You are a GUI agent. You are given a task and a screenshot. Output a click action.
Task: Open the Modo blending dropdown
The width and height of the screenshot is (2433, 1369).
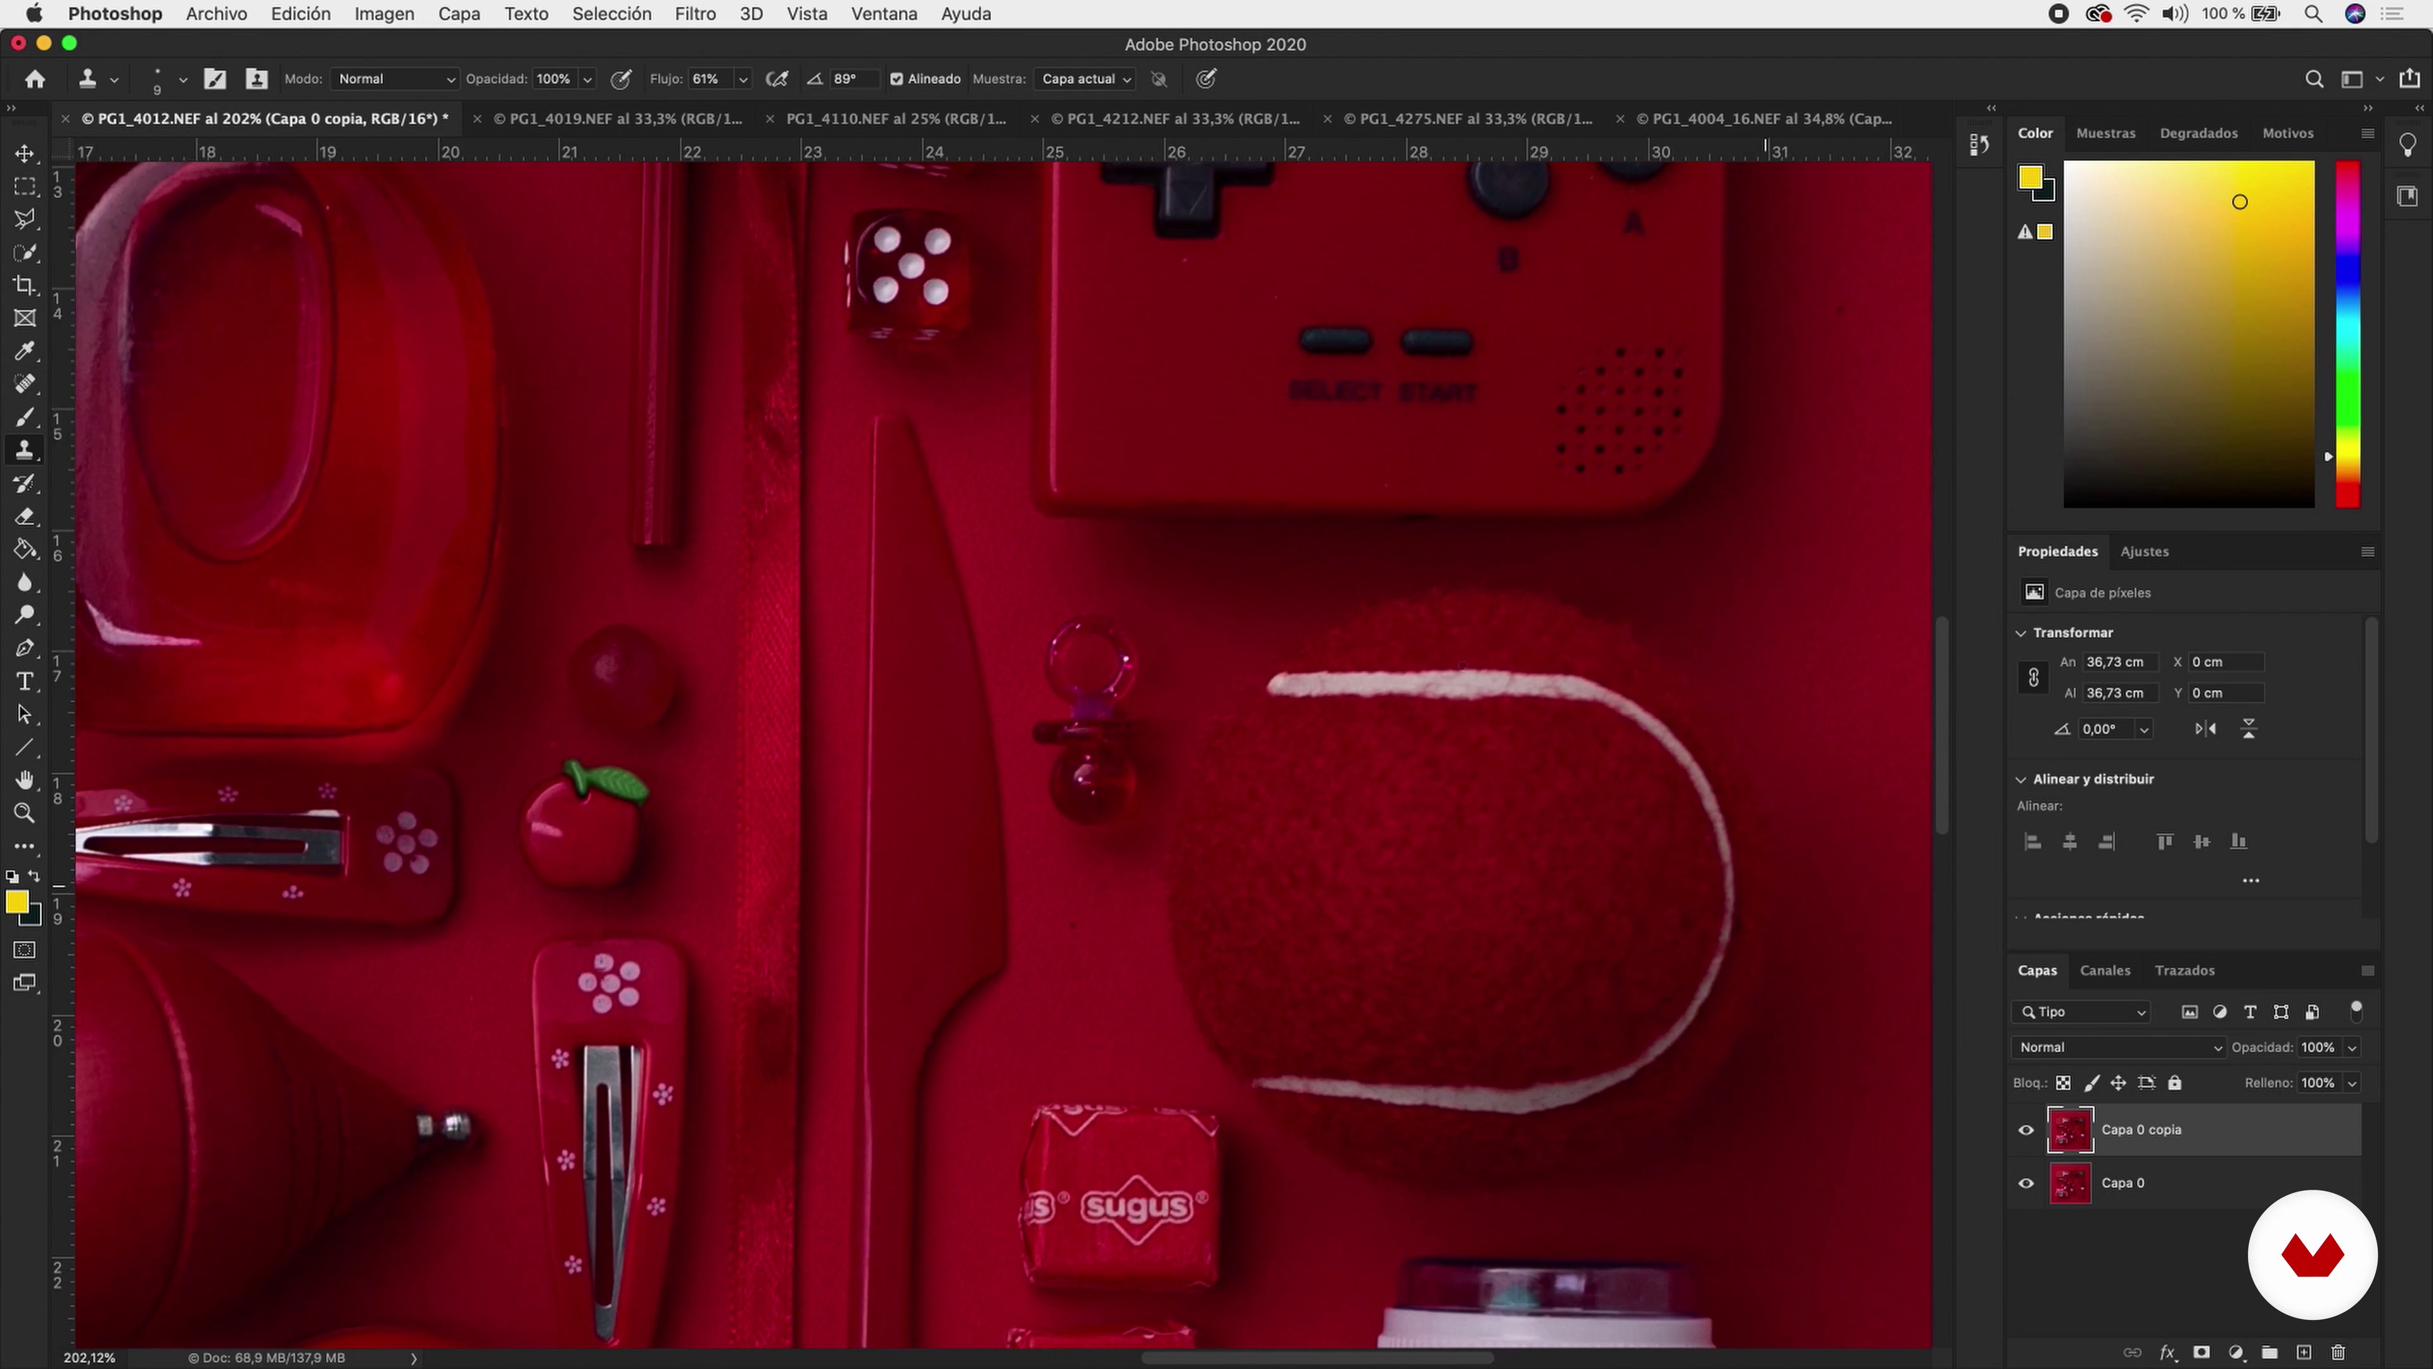click(x=395, y=79)
